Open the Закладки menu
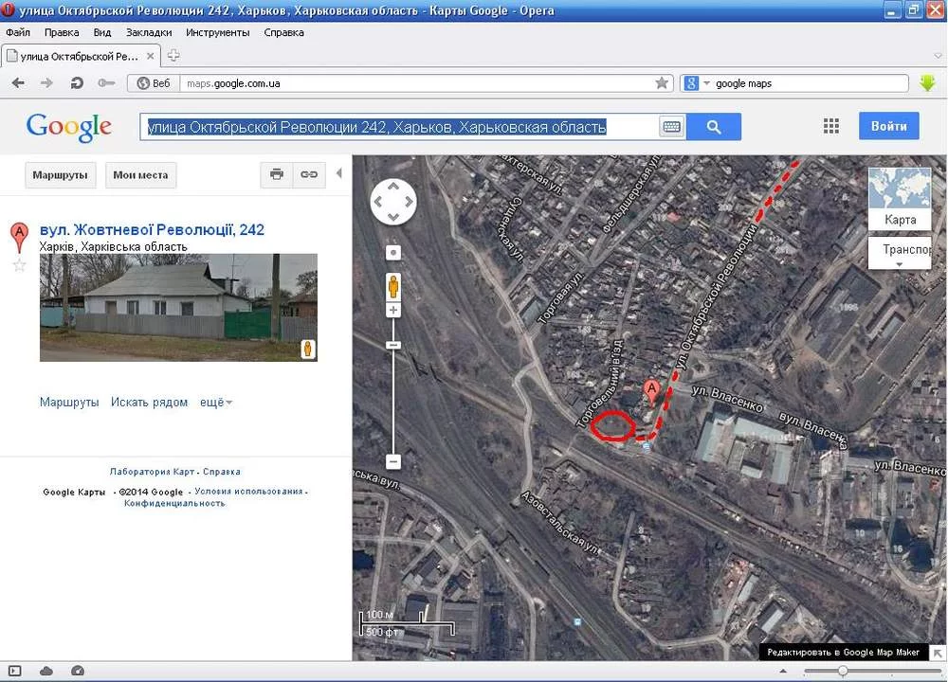The width and height of the screenshot is (948, 682). [149, 32]
